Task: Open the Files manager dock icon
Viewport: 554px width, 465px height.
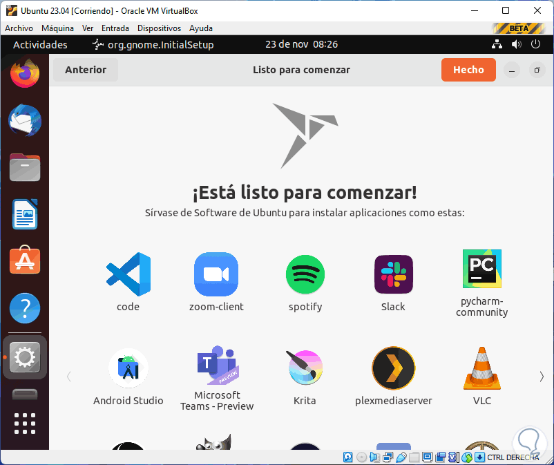Action: pyautogui.click(x=24, y=167)
